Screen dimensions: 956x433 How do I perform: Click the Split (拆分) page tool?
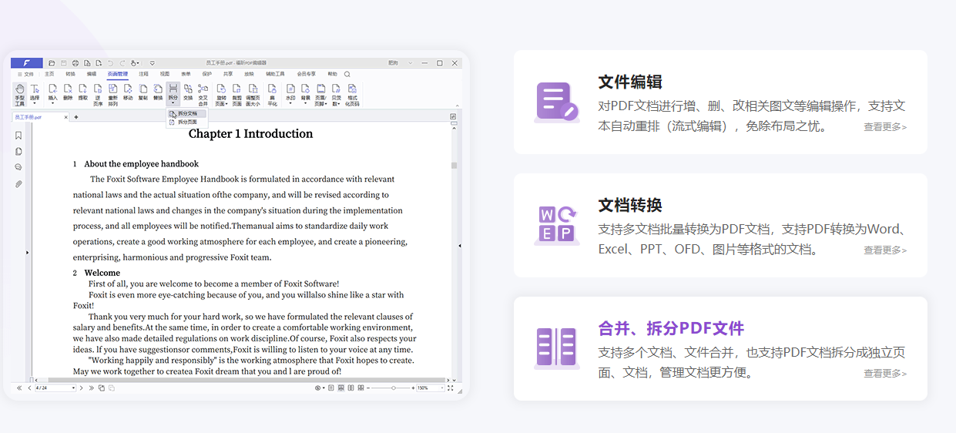coord(173,94)
